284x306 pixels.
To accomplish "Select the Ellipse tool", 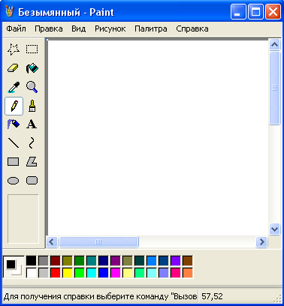I will point(14,181).
